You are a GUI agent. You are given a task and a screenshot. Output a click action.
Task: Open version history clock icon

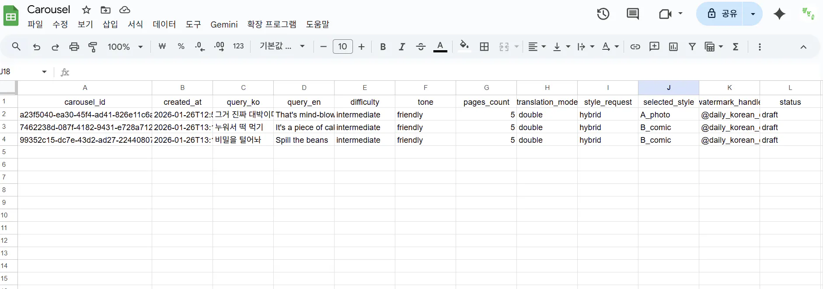click(603, 14)
